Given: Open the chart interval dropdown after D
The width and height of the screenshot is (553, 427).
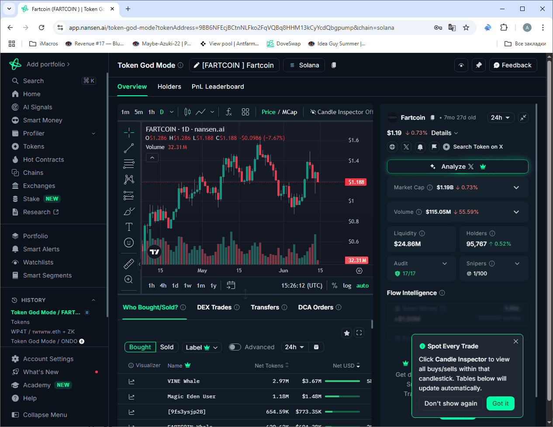Looking at the screenshot, I should [172, 112].
